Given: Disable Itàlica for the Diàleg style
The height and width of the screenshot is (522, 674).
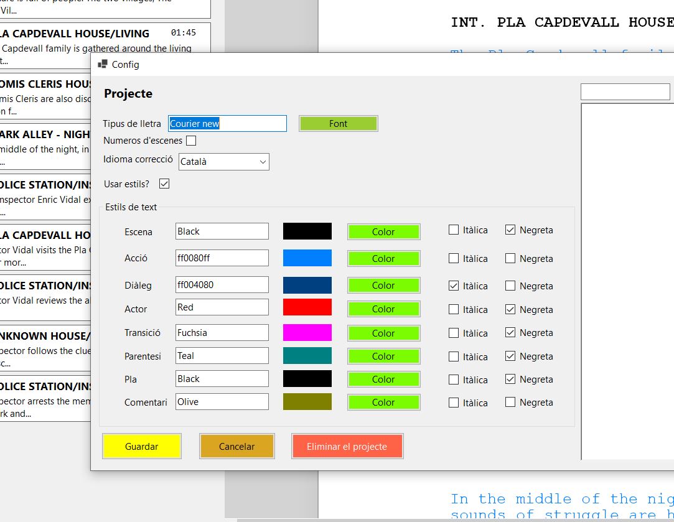Looking at the screenshot, I should point(453,285).
